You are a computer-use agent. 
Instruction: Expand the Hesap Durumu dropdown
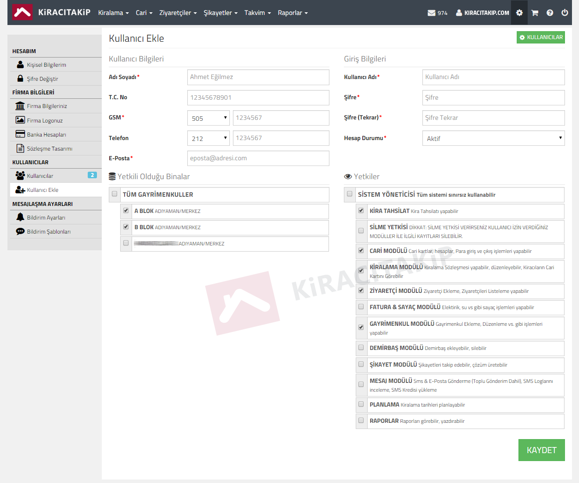[493, 138]
